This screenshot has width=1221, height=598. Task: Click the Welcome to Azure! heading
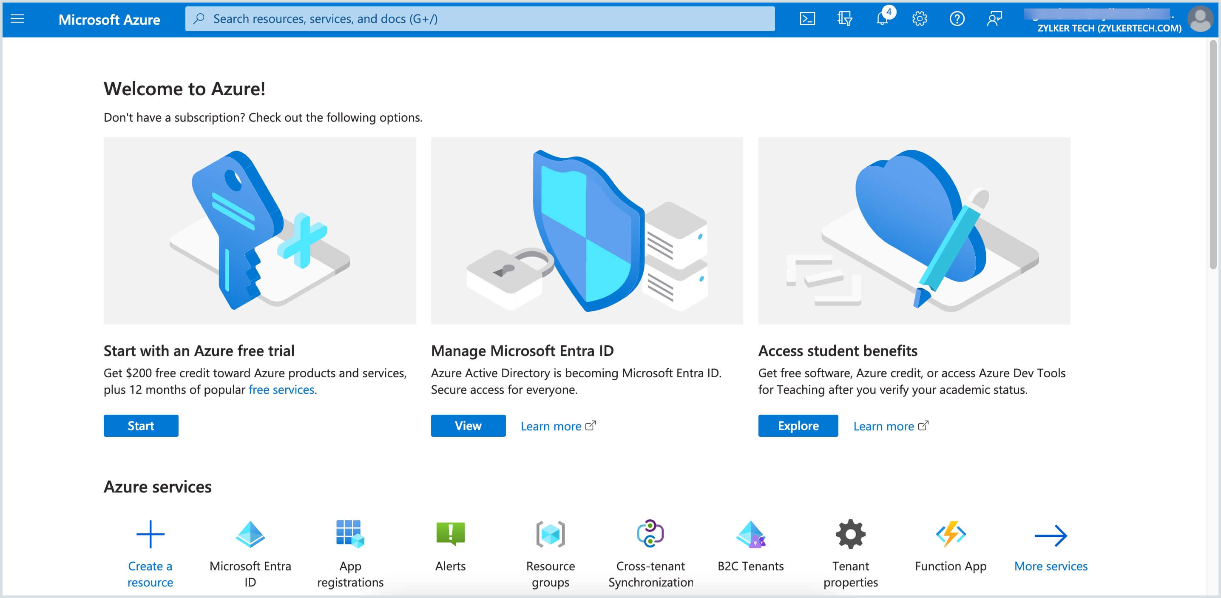pos(185,89)
